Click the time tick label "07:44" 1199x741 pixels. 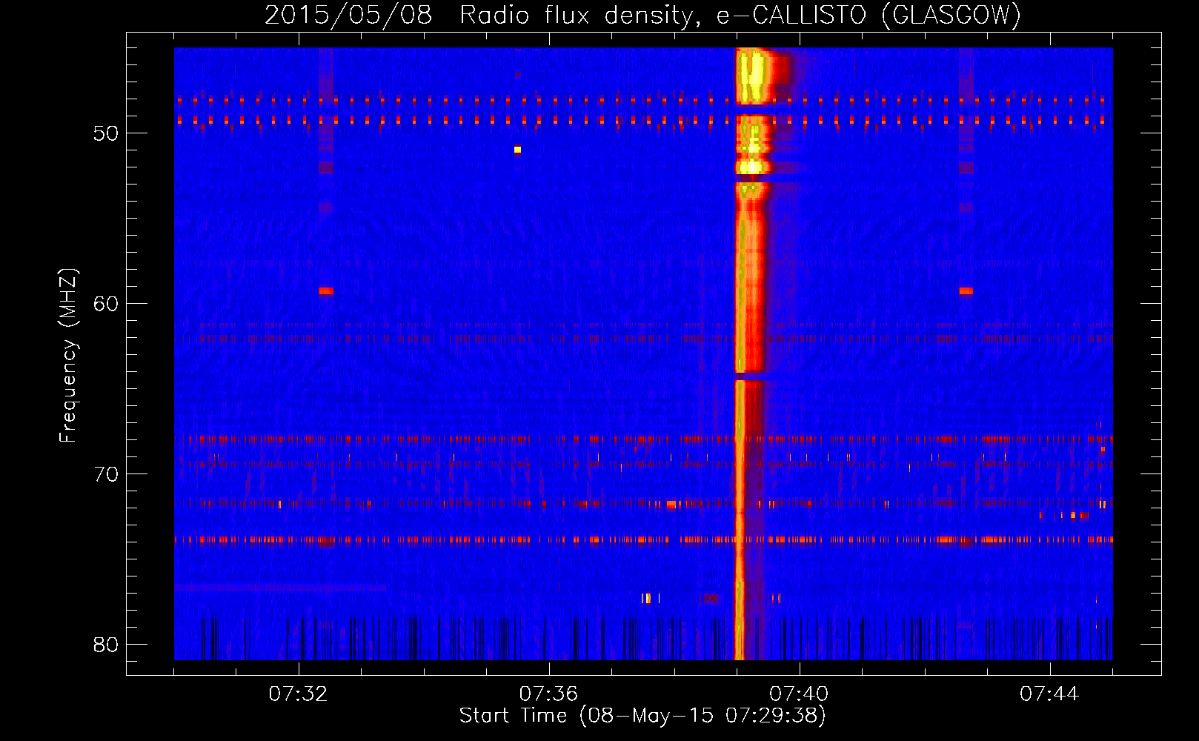[x=1049, y=694]
